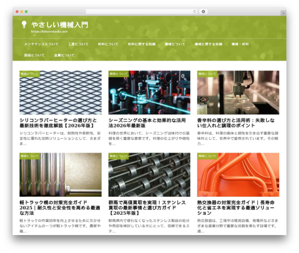Click the site URL text under the title
This screenshot has width=299, height=253.
pyautogui.click(x=49, y=32)
